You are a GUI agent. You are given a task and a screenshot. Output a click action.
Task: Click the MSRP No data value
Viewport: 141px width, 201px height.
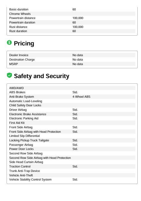point(78,64)
